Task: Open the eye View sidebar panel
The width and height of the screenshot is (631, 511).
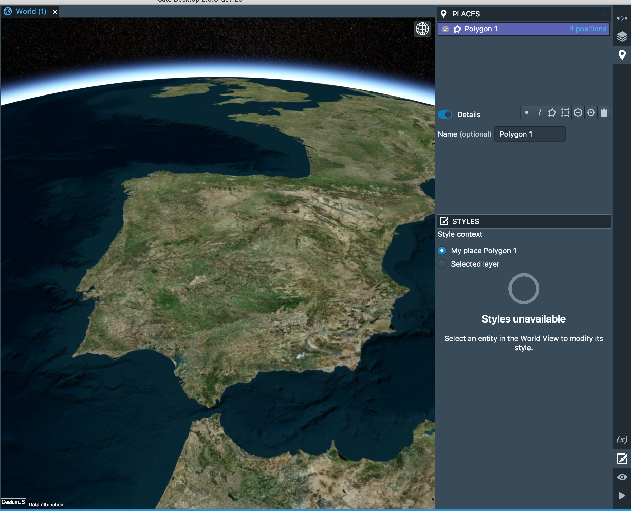Action: [x=622, y=477]
